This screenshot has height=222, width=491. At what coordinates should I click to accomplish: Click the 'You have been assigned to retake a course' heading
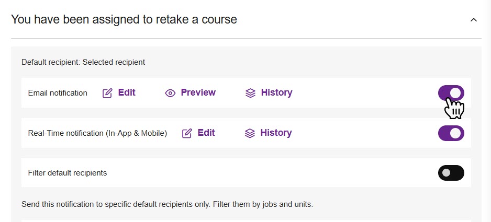tap(124, 20)
